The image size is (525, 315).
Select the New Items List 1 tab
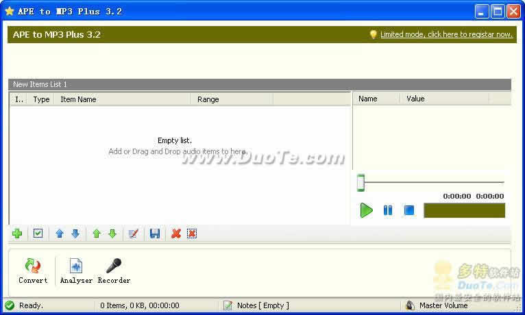tap(40, 85)
